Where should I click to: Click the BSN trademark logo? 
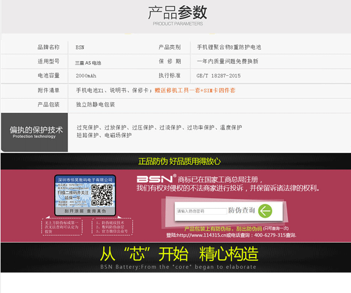point(156,179)
